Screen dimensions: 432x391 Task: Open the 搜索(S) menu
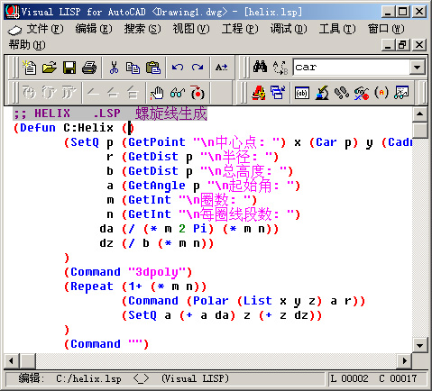pyautogui.click(x=142, y=29)
